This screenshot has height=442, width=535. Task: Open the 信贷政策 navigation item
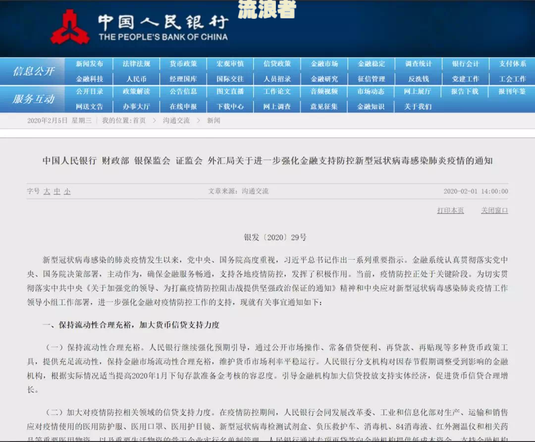click(x=277, y=64)
